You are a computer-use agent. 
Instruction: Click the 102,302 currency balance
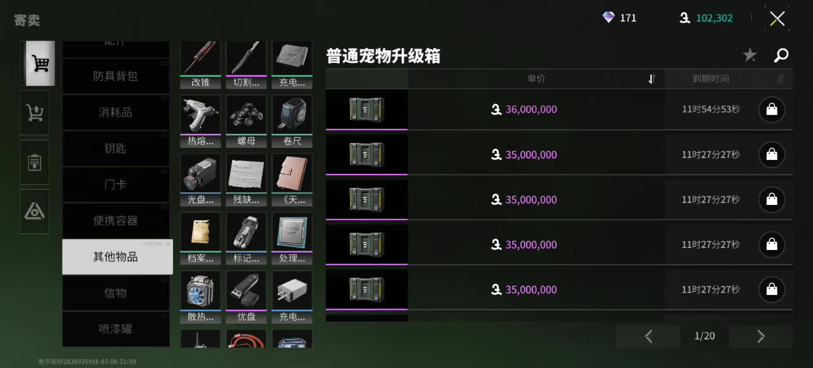714,18
